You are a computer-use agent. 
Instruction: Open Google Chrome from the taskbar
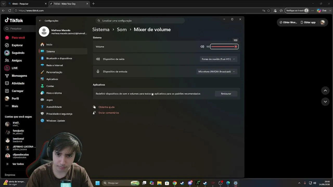175,183
